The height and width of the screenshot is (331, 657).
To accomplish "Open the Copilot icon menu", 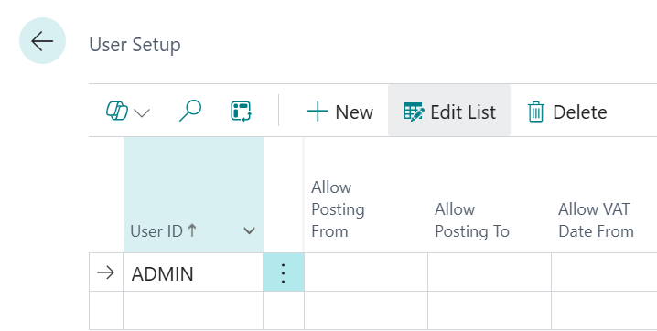I will pyautogui.click(x=117, y=112).
